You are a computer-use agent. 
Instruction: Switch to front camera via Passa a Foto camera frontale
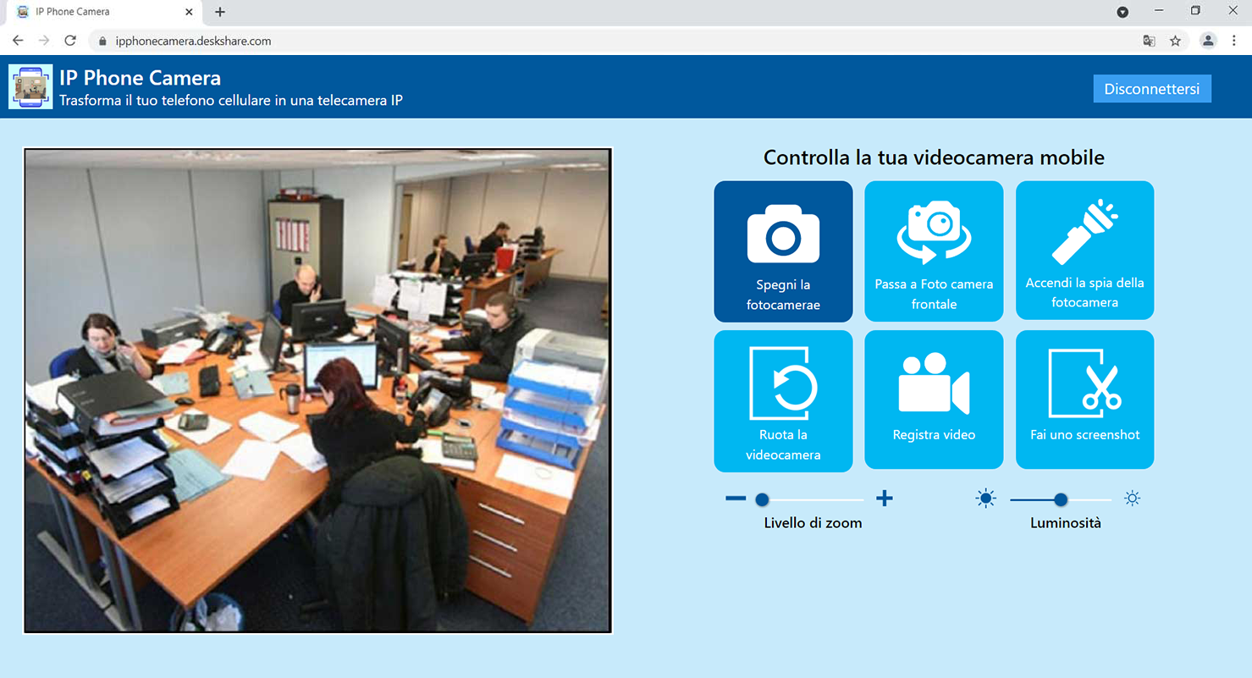[934, 251]
